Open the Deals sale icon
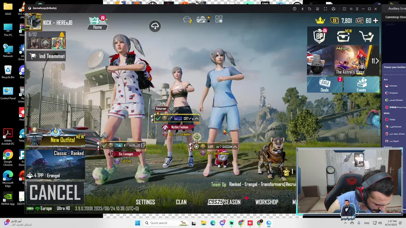Viewport: 406px width, 228px height. pos(324,85)
